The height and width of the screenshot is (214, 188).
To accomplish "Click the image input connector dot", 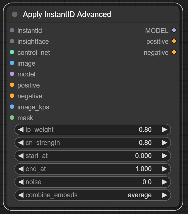I will point(12,63).
